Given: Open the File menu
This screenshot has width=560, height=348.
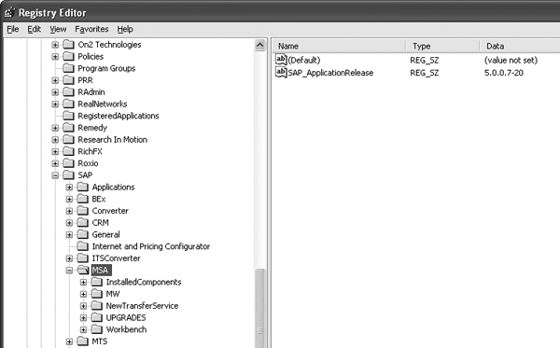Looking at the screenshot, I should click(x=13, y=29).
